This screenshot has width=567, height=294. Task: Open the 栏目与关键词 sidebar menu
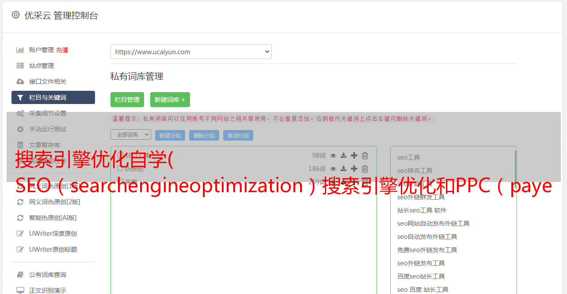pos(53,97)
